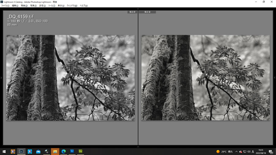Open the Mail app from taskbar
The width and height of the screenshot is (276, 155).
38,151
